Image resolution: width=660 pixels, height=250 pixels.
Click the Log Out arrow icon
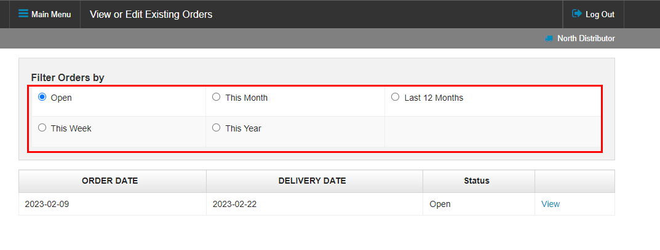click(576, 14)
